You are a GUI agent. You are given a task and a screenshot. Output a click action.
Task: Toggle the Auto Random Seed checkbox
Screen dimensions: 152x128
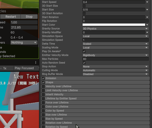coord(84,63)
